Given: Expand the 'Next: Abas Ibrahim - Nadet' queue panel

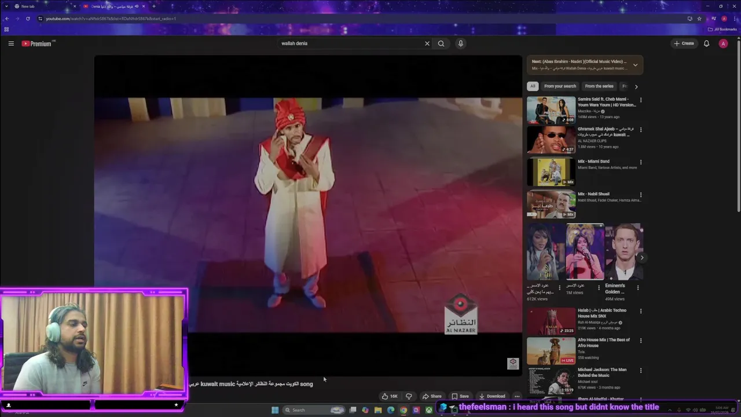Looking at the screenshot, I should tap(635, 65).
